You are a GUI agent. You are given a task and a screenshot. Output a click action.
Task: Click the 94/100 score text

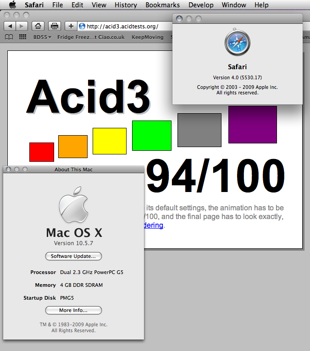pos(215,175)
